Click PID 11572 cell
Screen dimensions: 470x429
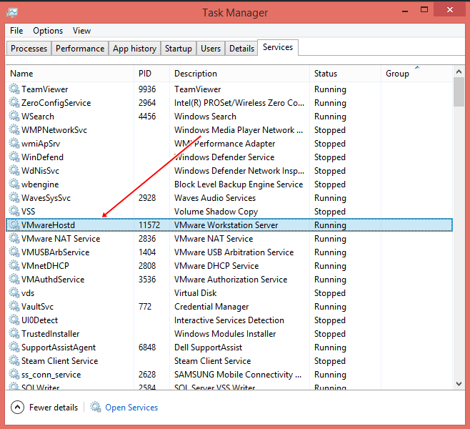[x=149, y=225]
